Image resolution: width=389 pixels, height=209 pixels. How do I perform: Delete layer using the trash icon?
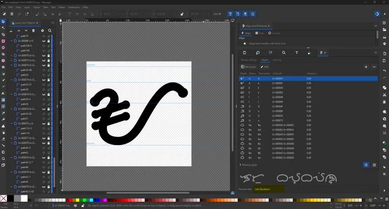click(34, 31)
